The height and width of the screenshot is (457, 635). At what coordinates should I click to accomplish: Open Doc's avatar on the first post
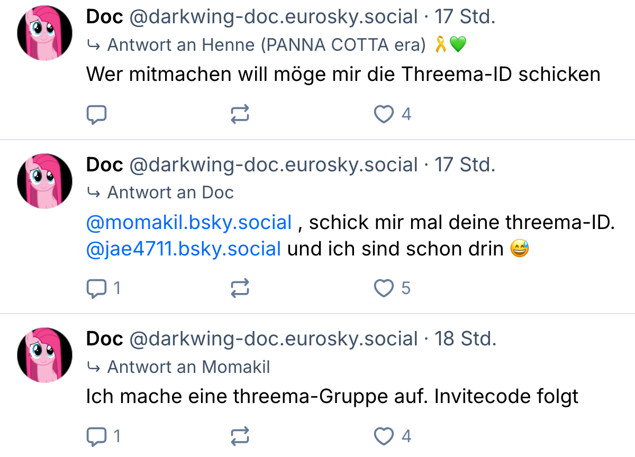(x=44, y=33)
